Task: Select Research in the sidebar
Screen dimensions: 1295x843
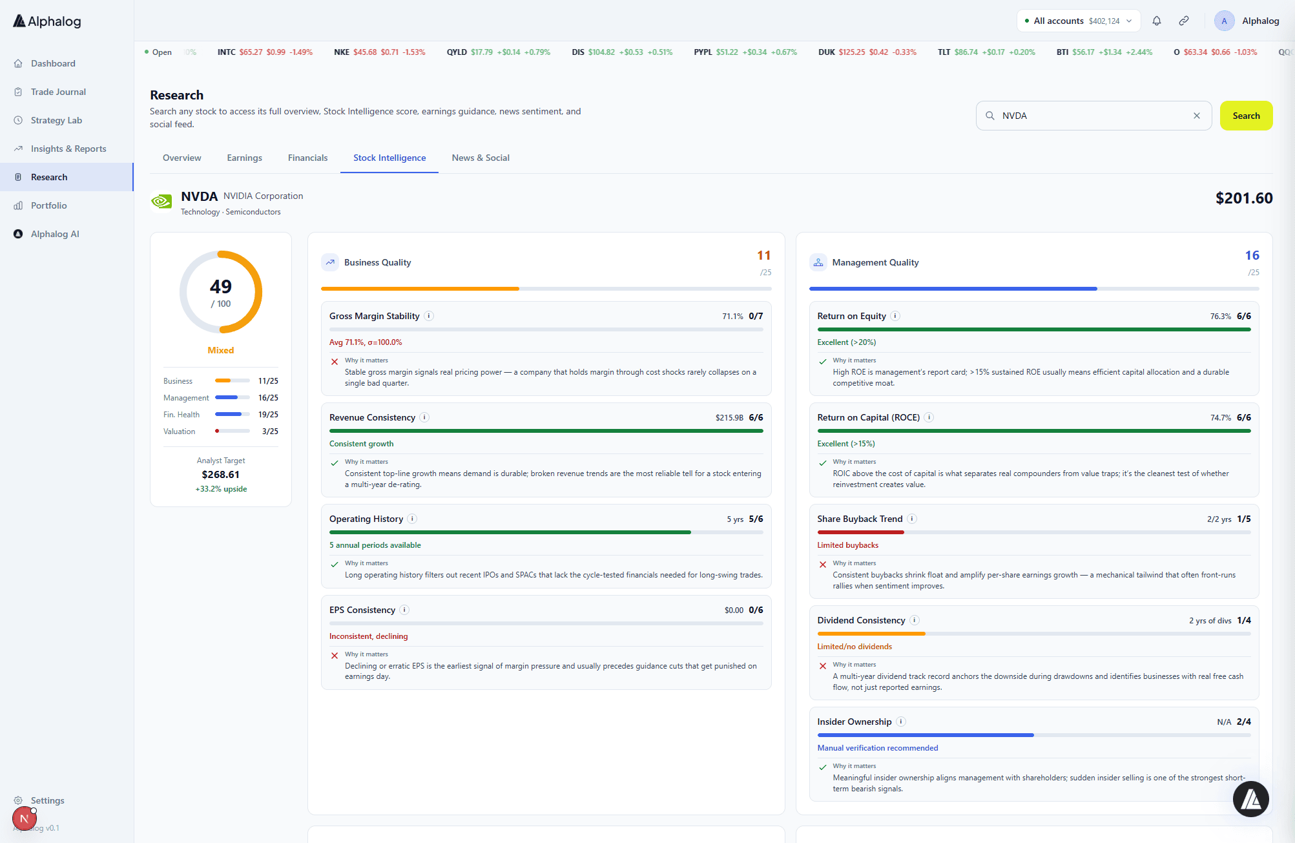Action: 67,177
